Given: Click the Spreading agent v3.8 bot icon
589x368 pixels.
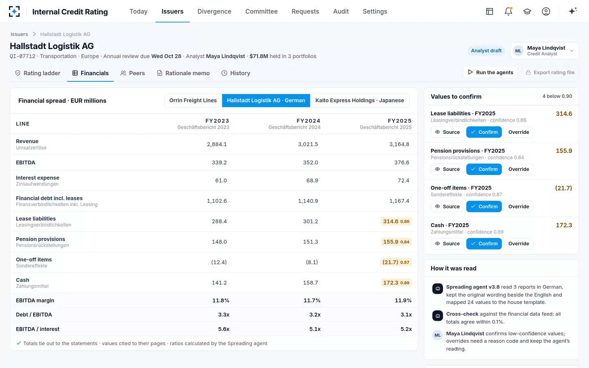Looking at the screenshot, I should coord(438,289).
